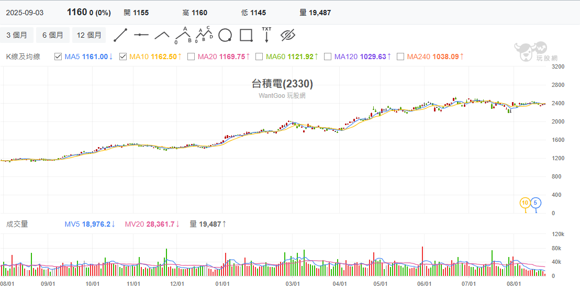580x290 pixels.
Task: Select the 0-A-B-C-D wave pattern tool
Action: (x=204, y=35)
